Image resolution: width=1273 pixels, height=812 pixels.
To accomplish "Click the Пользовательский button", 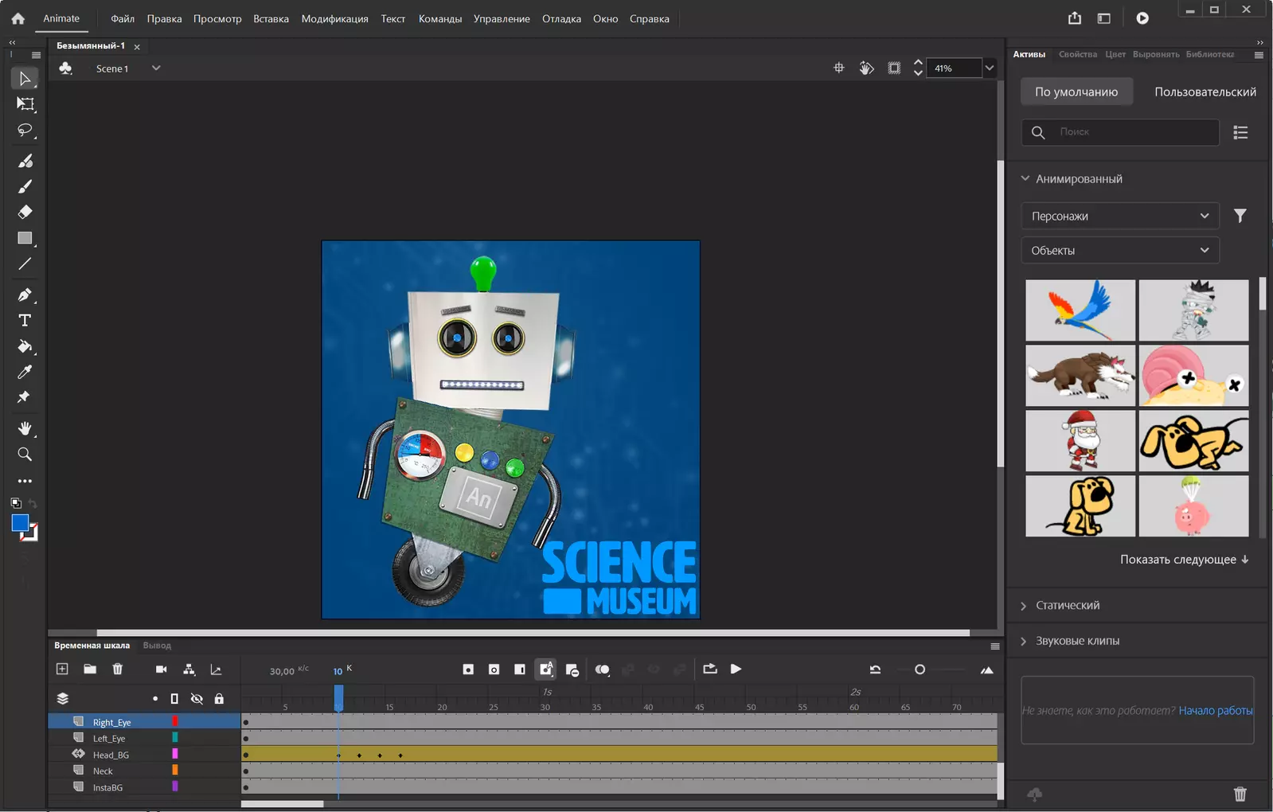I will pos(1205,92).
